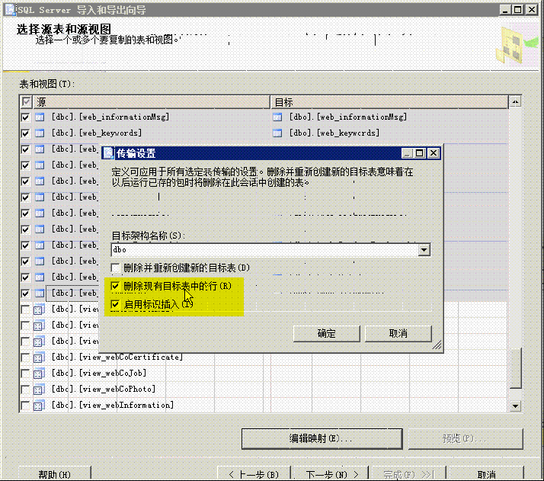This screenshot has height=481, width=544.
Task: Click the view icon beside view_webCoJob
Action: pos(40,374)
